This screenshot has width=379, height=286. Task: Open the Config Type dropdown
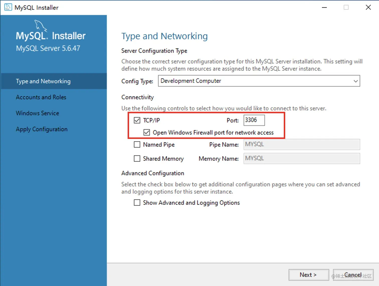259,81
